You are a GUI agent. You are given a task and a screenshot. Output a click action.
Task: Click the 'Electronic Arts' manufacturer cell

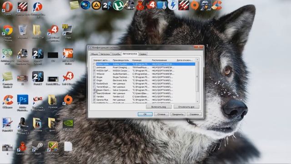point(120,80)
